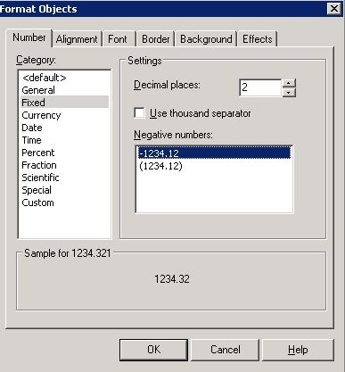The width and height of the screenshot is (345, 372).
Task: Click the Decimal places input field
Action: point(260,87)
